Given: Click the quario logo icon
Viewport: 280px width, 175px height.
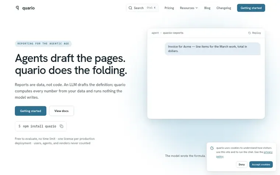Looking at the screenshot, I should coord(17,8).
